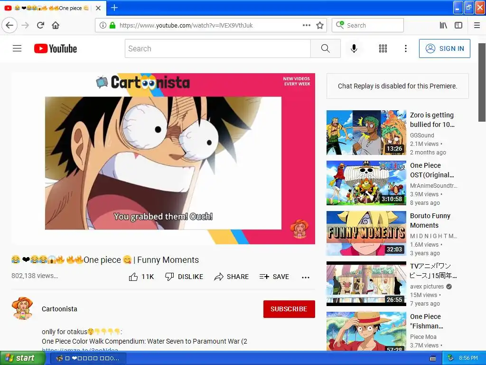Click the DISLIKE thumbs-down button
The width and height of the screenshot is (486, 365).
(x=184, y=277)
